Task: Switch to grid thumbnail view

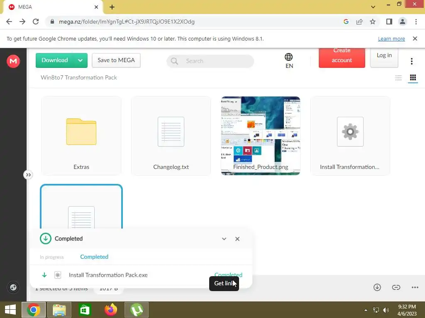Action: [413, 78]
